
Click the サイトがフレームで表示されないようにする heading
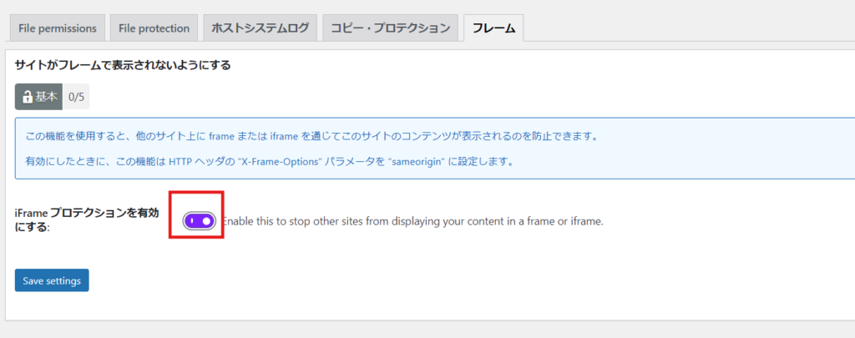pyautogui.click(x=123, y=64)
